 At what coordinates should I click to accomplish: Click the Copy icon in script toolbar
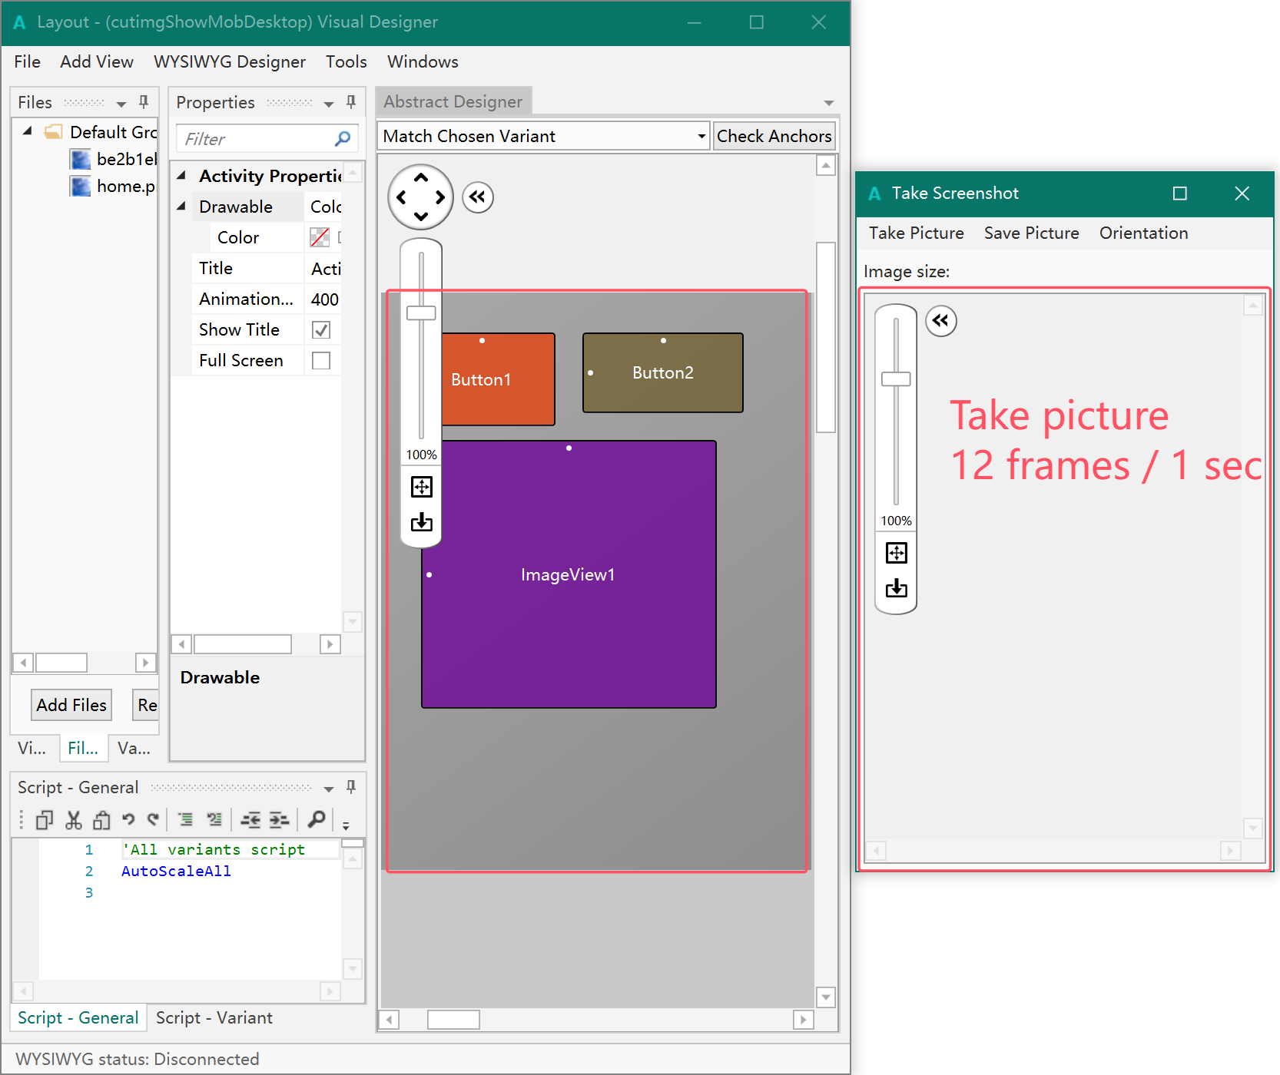coord(45,820)
